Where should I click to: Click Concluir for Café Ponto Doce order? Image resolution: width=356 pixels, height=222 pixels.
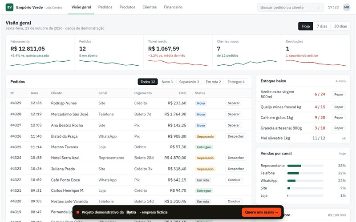pyautogui.click(x=234, y=180)
